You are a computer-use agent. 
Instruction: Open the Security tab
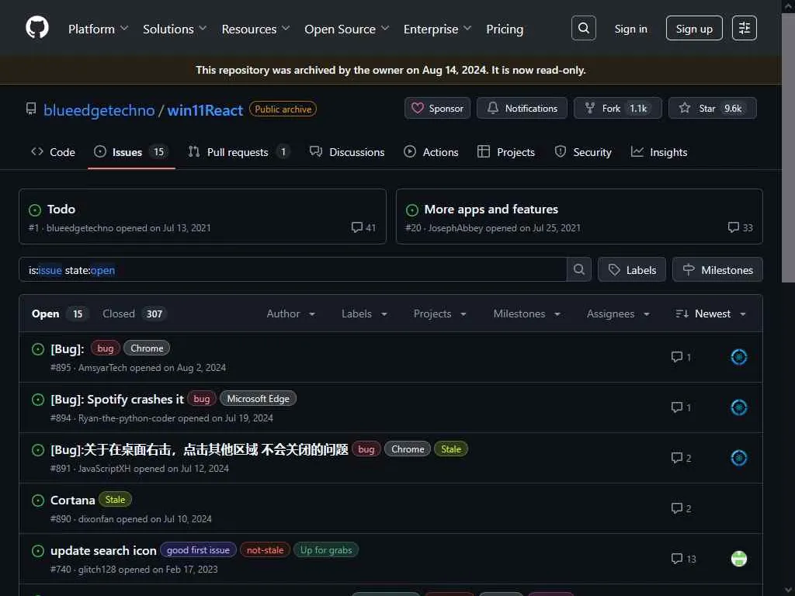click(x=583, y=152)
